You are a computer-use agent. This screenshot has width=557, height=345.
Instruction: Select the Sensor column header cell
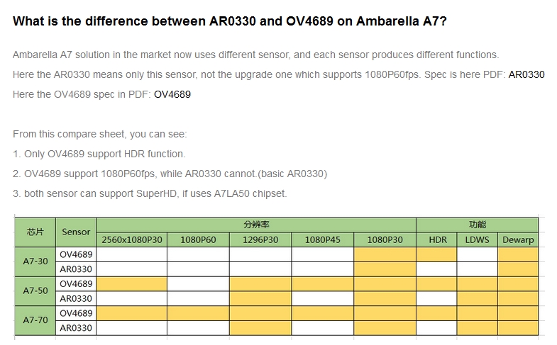point(76,232)
